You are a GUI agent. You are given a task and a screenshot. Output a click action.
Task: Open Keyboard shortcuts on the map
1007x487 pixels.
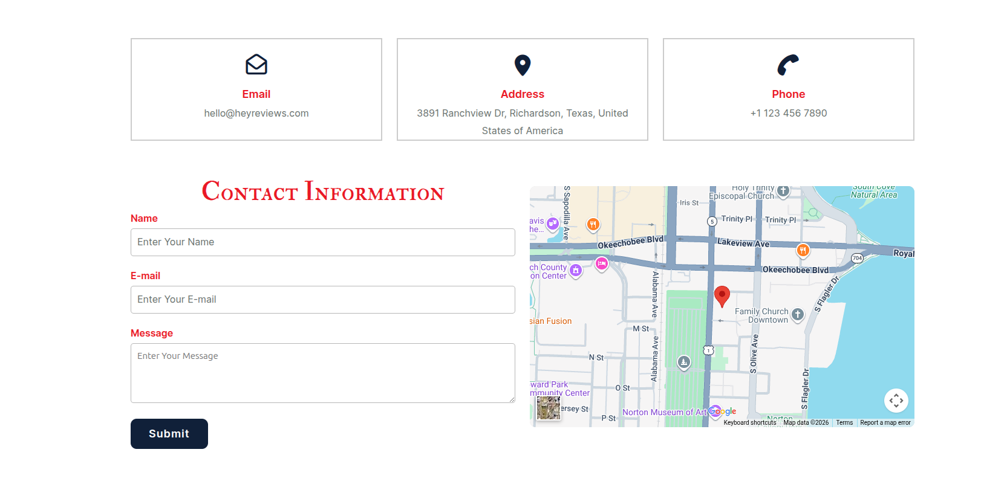749,423
